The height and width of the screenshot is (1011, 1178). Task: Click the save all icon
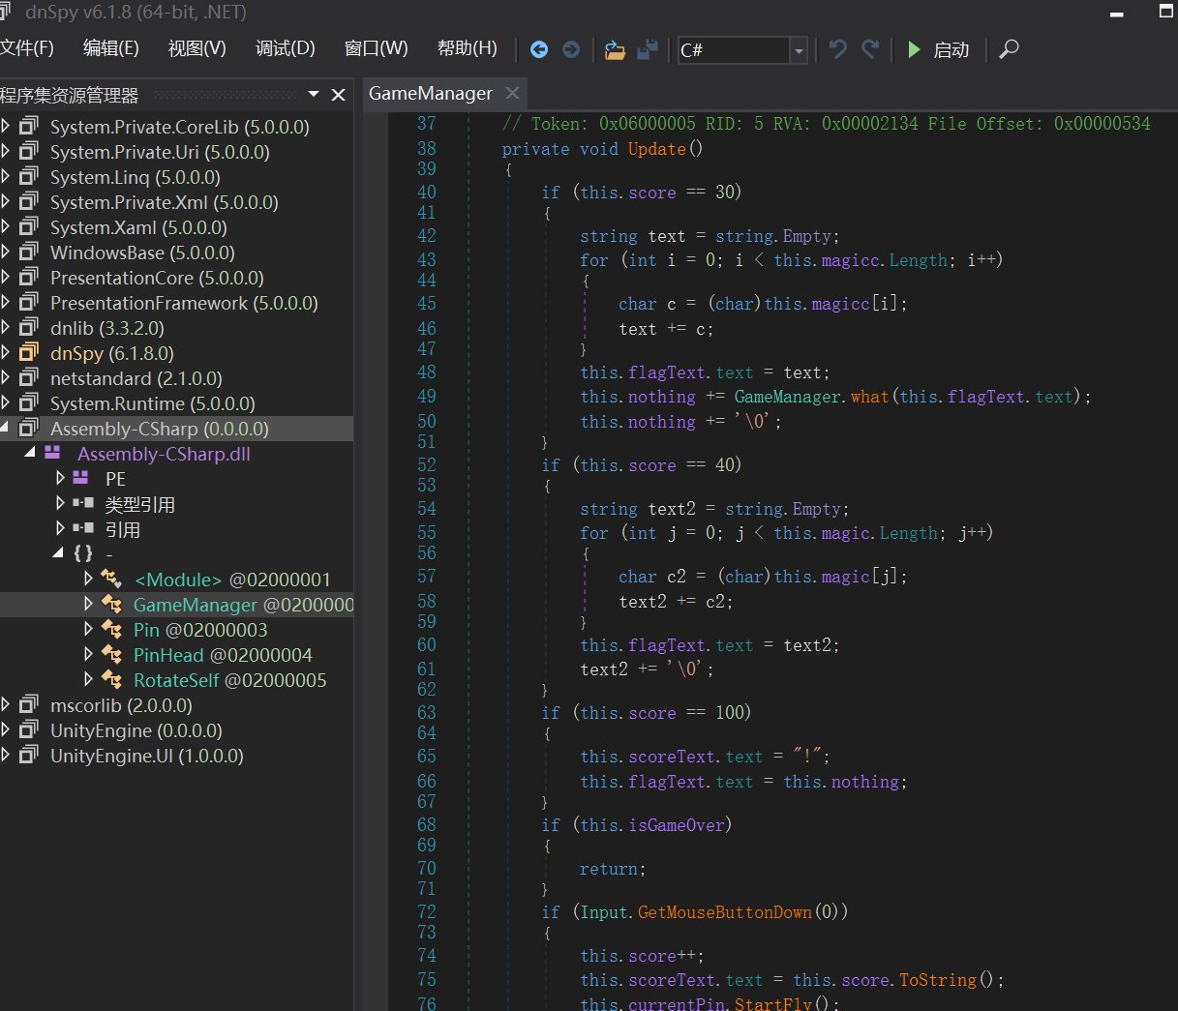pyautogui.click(x=648, y=49)
